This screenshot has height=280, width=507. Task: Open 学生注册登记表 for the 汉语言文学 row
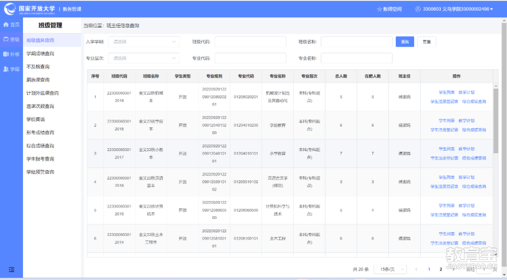click(444, 186)
